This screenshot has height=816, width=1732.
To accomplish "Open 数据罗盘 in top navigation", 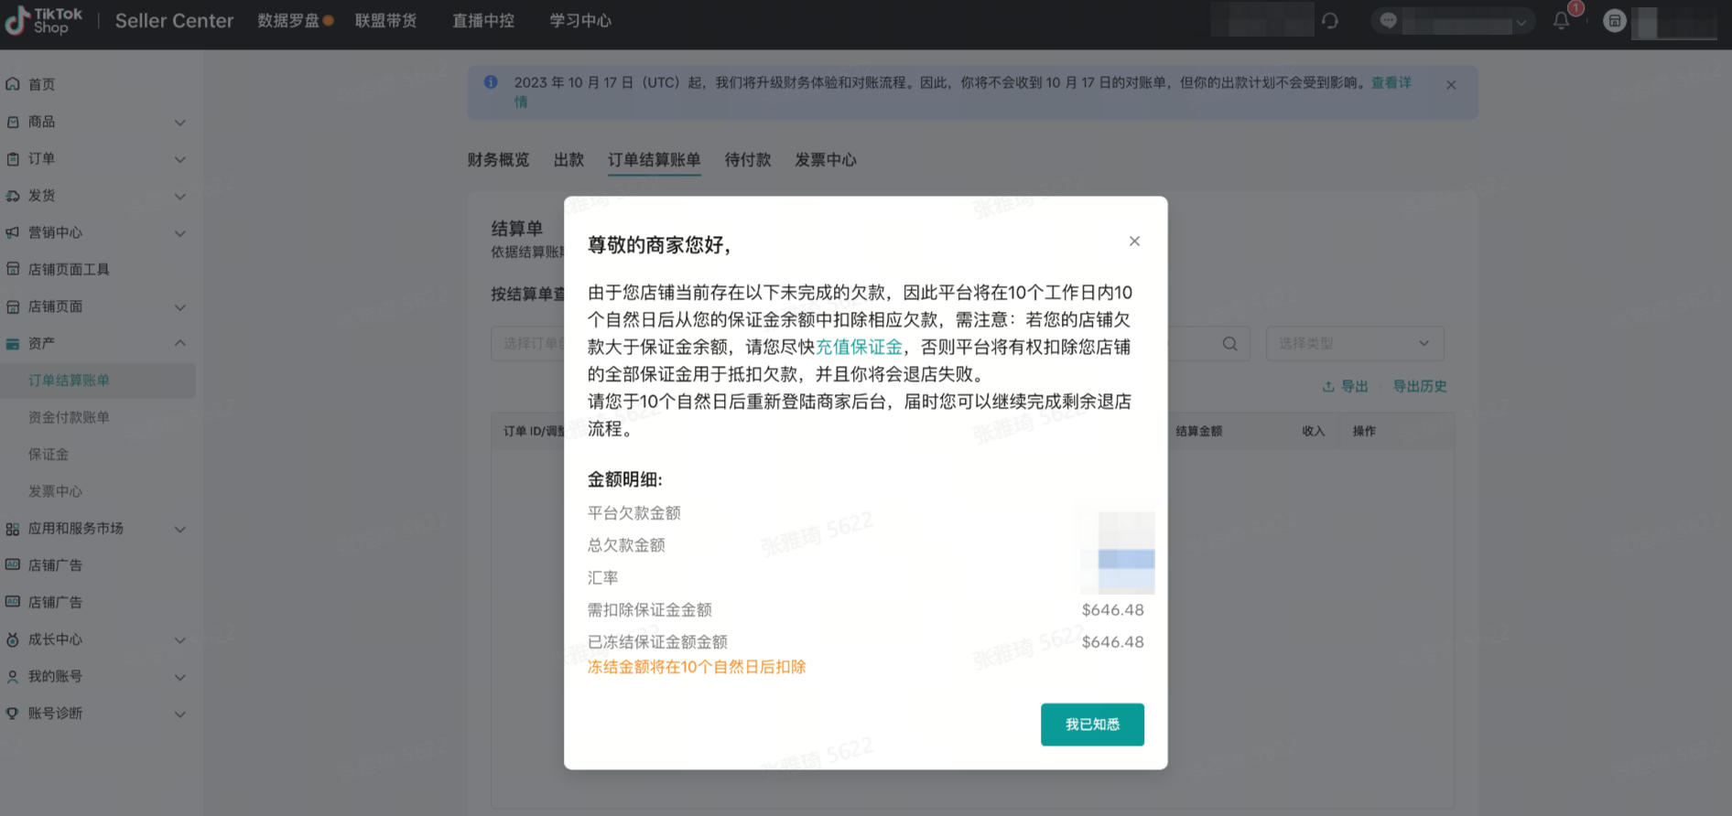I will point(288,21).
